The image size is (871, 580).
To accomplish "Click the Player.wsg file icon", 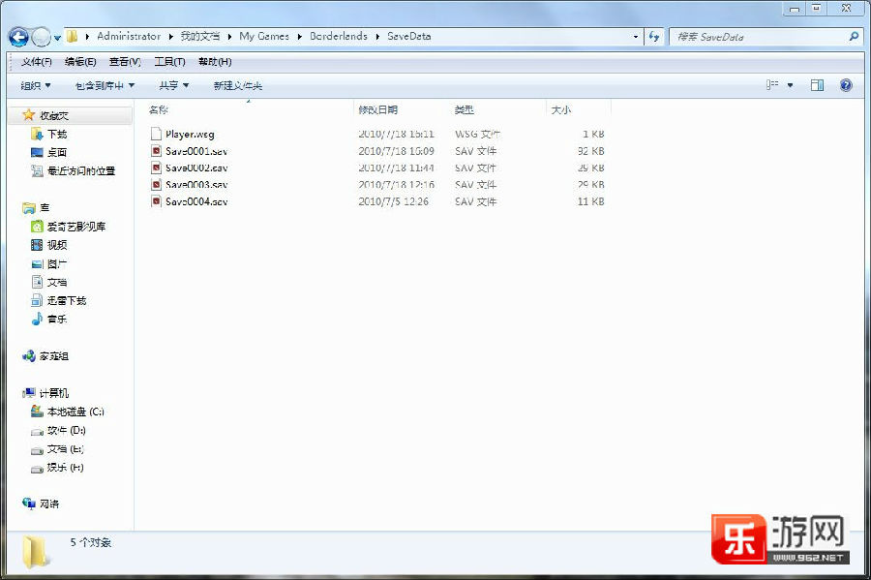I will [156, 134].
